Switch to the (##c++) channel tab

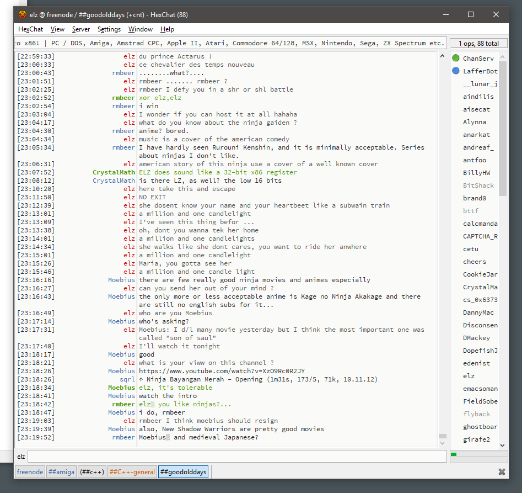click(x=92, y=471)
